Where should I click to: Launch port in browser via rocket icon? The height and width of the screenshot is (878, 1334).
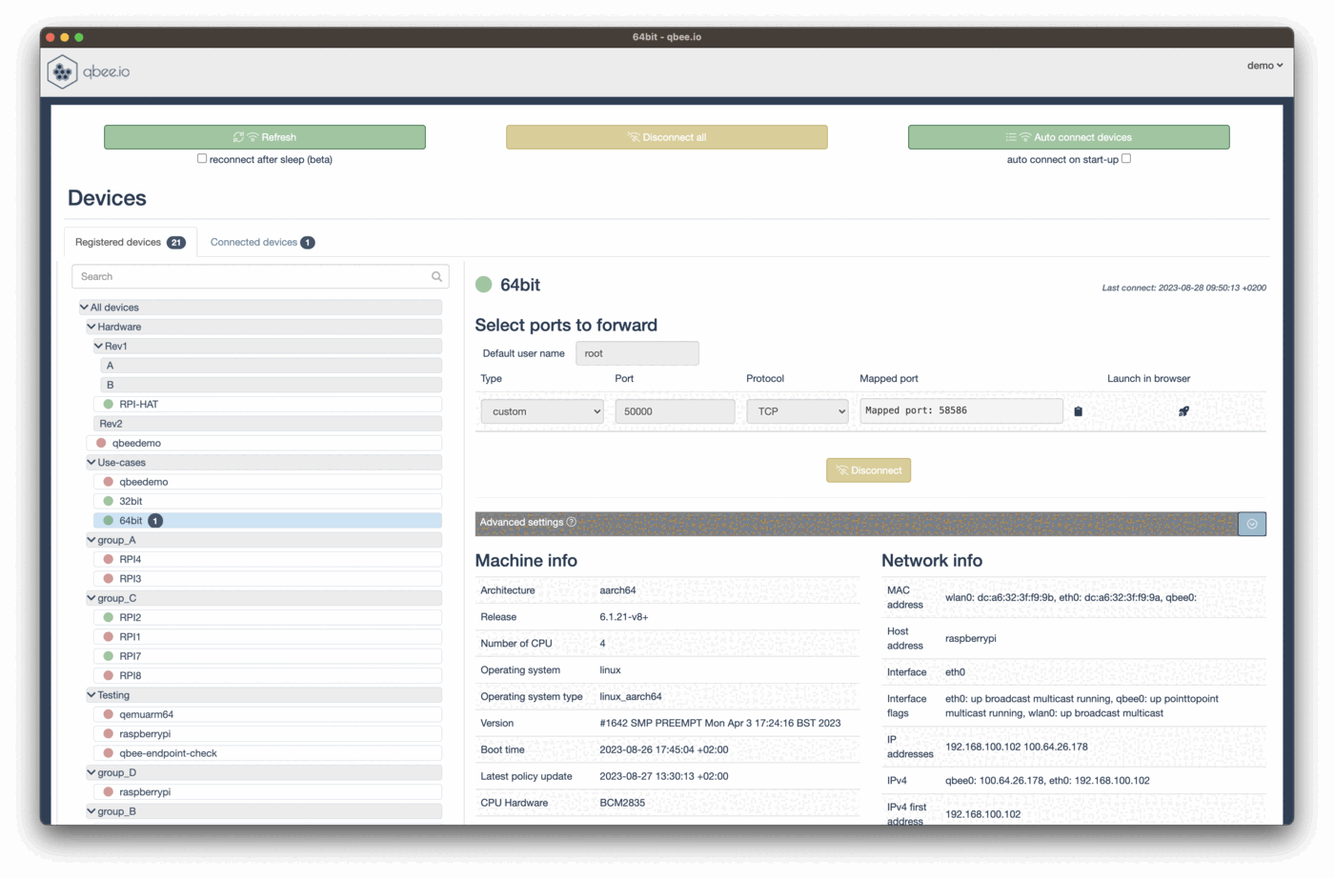tap(1183, 410)
